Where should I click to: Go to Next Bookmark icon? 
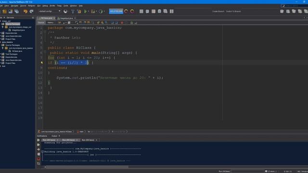[102, 23]
